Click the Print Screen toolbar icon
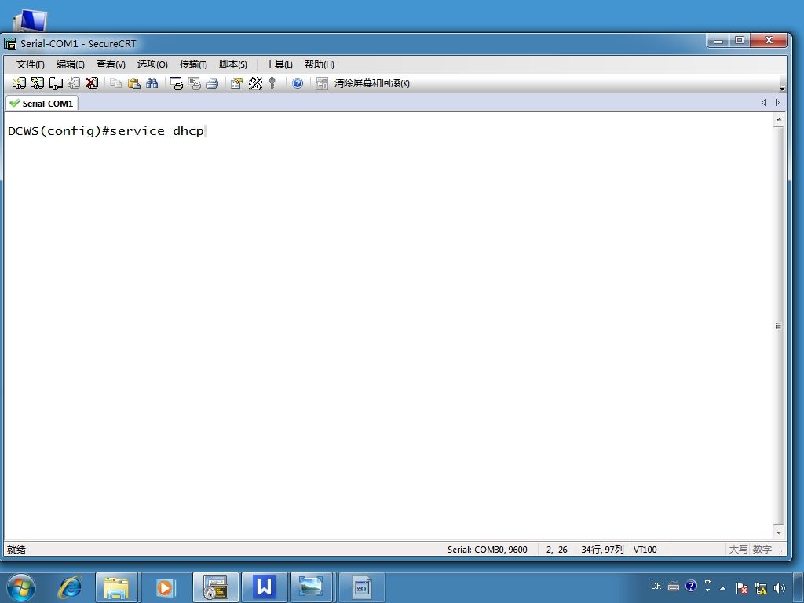 pyautogui.click(x=177, y=83)
